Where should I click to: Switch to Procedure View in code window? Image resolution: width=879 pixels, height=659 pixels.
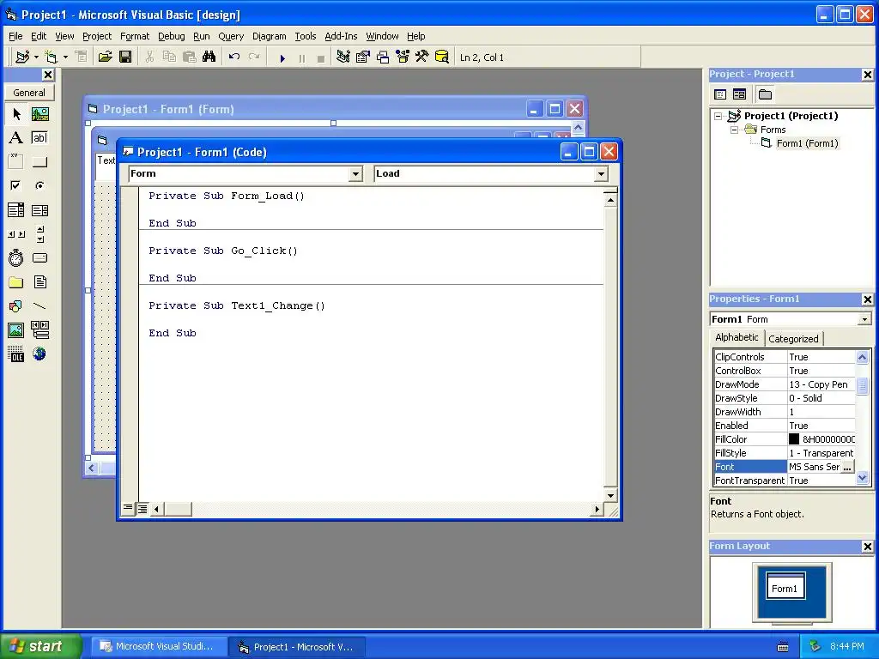(129, 509)
